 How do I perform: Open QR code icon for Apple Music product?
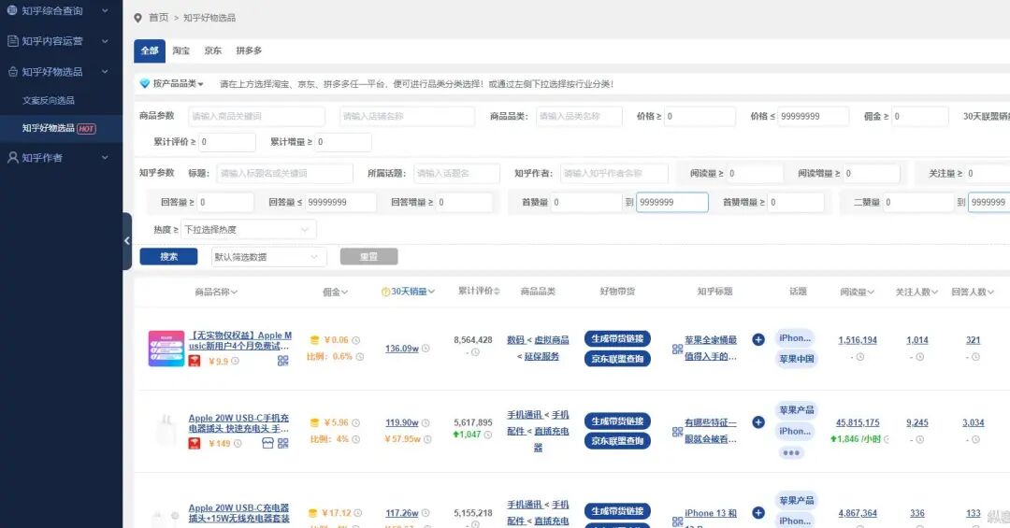coord(282,362)
